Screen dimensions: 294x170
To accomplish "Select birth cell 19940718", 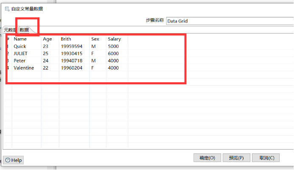I will pos(74,61).
